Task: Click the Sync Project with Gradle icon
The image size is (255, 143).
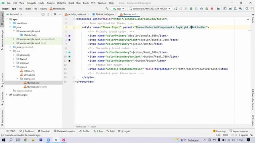Action: point(230,9)
